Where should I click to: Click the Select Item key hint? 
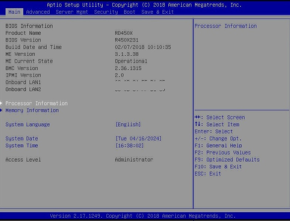click(217, 124)
